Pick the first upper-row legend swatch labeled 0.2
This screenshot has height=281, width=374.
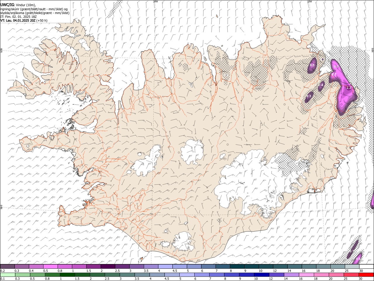coord(7,267)
